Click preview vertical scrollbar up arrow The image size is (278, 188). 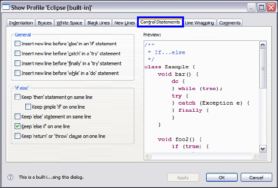tap(262, 45)
